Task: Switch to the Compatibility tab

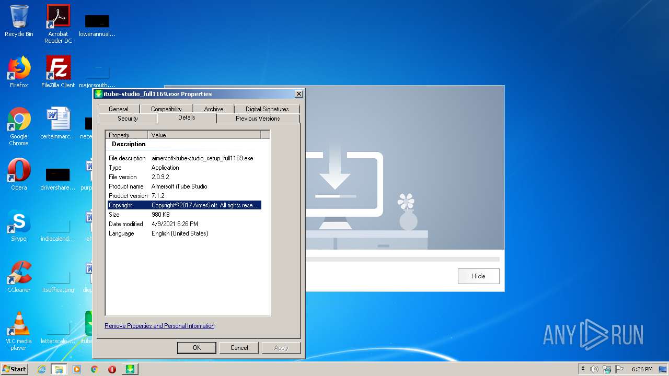Action: [x=166, y=109]
